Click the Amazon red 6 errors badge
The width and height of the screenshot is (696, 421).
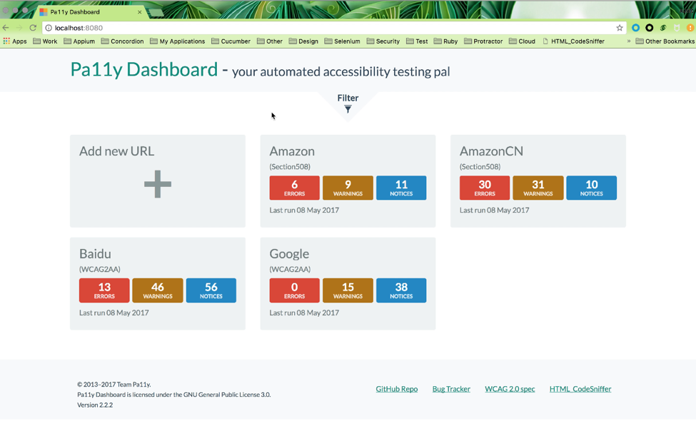click(x=294, y=188)
